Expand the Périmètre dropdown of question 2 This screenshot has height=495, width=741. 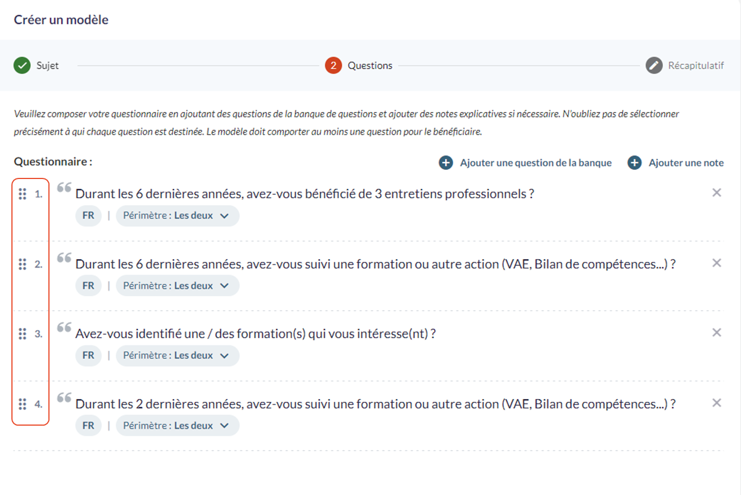(178, 286)
